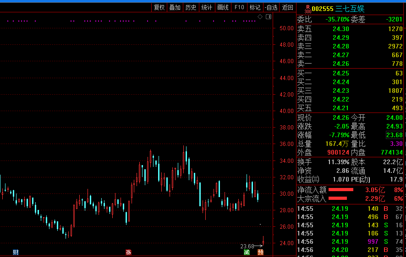Image resolution: width=406 pixels, height=257 pixels.
Task: Click the R300 margin trading badge
Action: tap(308, 8)
